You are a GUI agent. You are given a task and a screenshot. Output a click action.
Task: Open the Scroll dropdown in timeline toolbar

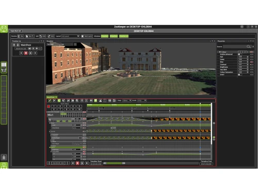(x=142, y=100)
